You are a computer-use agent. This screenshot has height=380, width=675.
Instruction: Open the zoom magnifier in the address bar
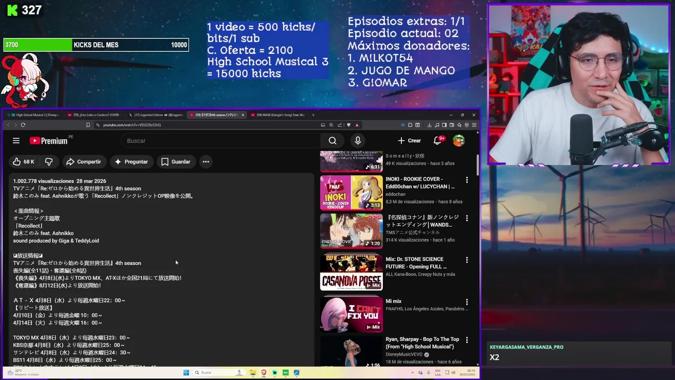(x=331, y=125)
